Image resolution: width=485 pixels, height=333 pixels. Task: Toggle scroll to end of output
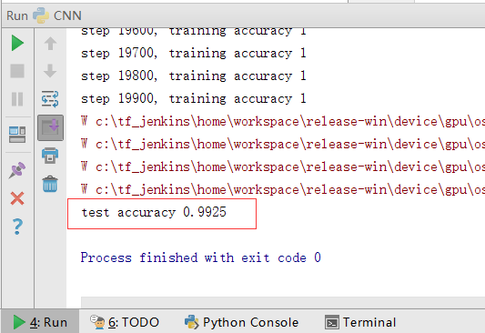point(50,127)
